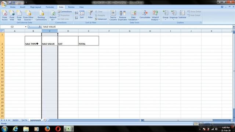Screen dimensions: 235x132
Task: Click the horizontal scrollbar
Action: 178,120
